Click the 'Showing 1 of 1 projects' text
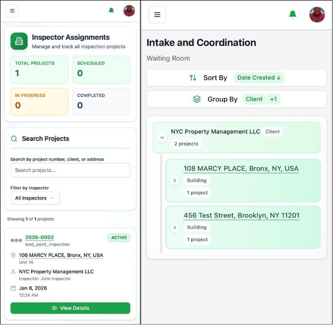 click(x=31, y=219)
